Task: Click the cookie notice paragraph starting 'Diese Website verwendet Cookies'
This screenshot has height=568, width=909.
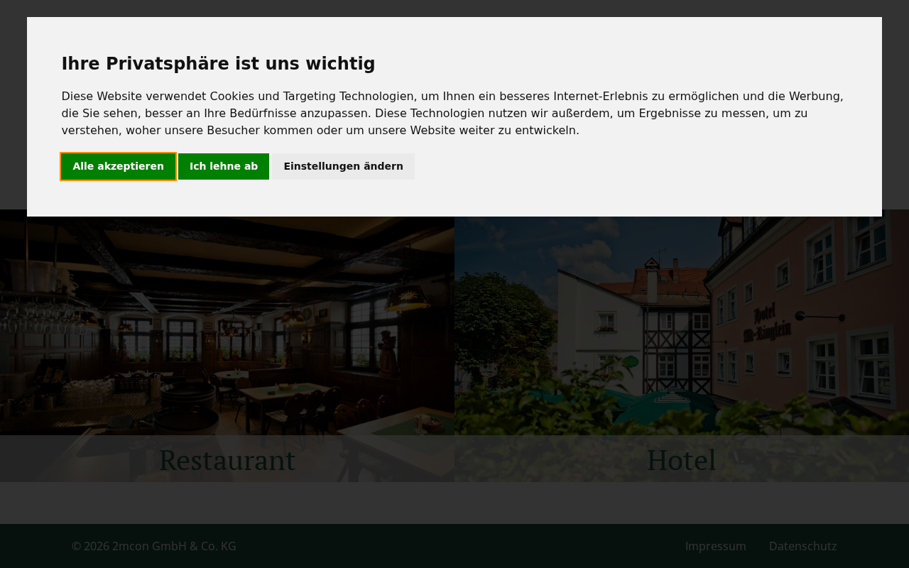Action: pos(453,114)
